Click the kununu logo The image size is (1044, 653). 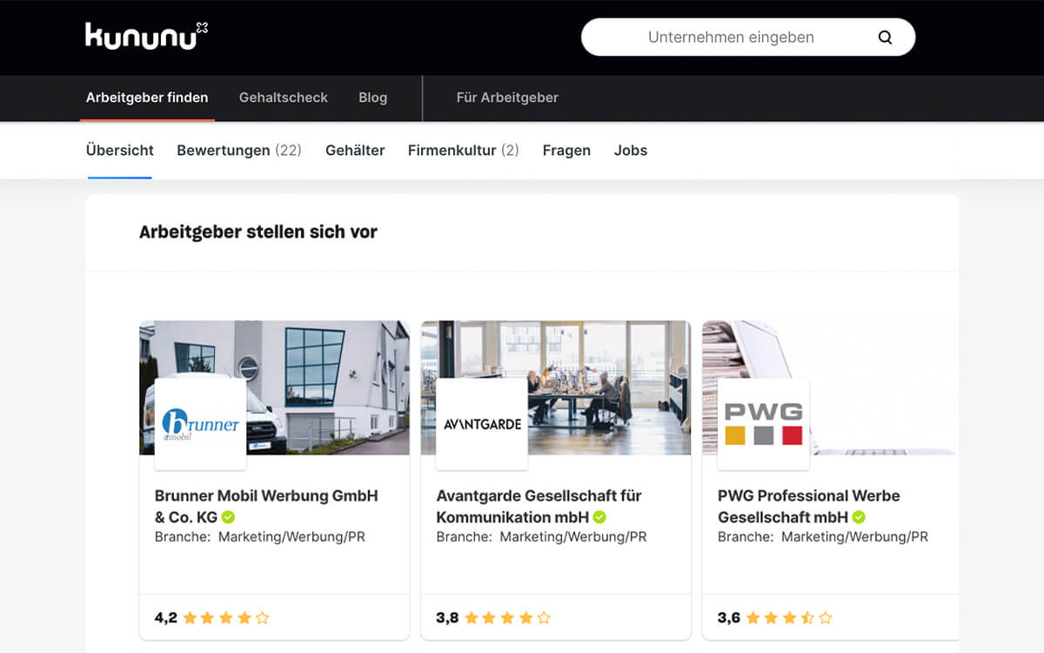pos(146,36)
